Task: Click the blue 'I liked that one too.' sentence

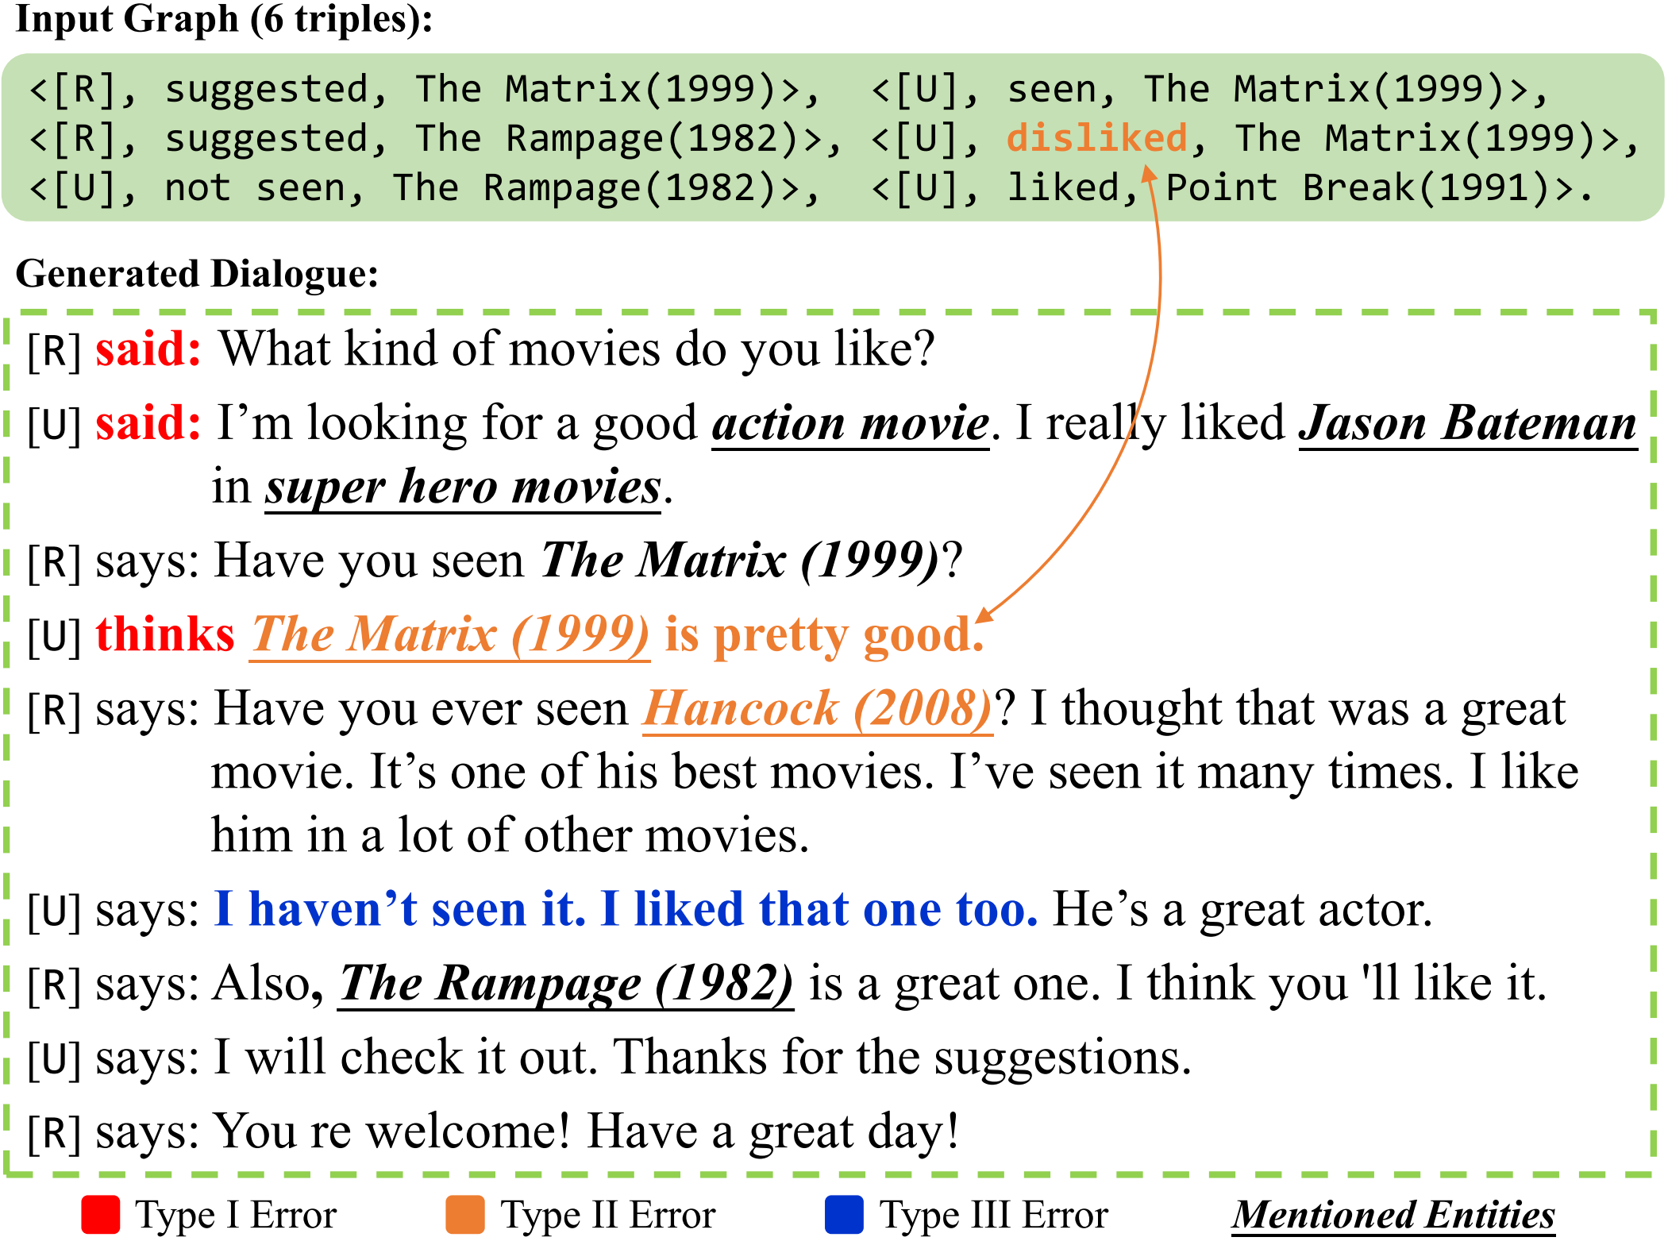Action: coord(819,909)
